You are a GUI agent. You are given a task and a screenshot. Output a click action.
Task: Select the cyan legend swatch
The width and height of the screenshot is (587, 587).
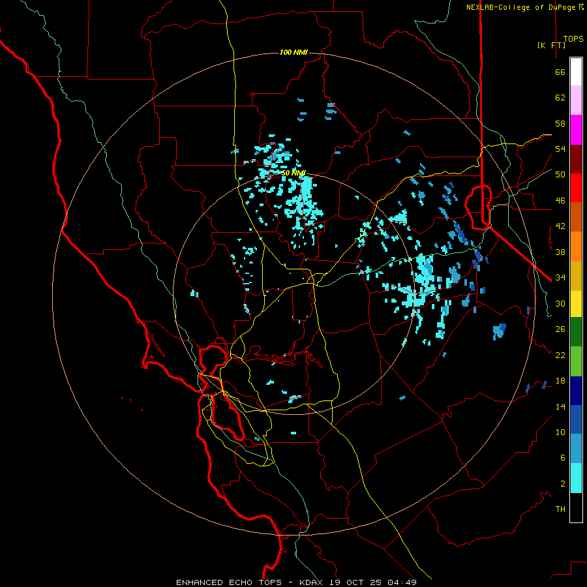[x=576, y=478]
